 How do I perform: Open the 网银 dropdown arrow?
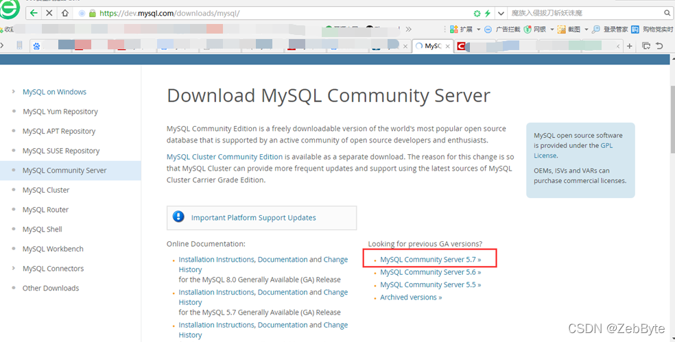click(x=552, y=29)
